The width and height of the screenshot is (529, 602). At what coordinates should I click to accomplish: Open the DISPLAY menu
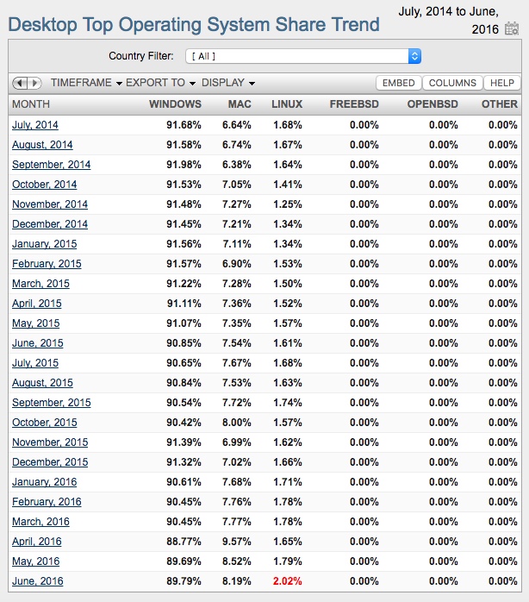click(x=228, y=83)
